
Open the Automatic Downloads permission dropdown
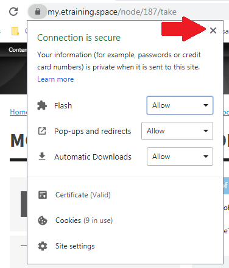[180, 157]
